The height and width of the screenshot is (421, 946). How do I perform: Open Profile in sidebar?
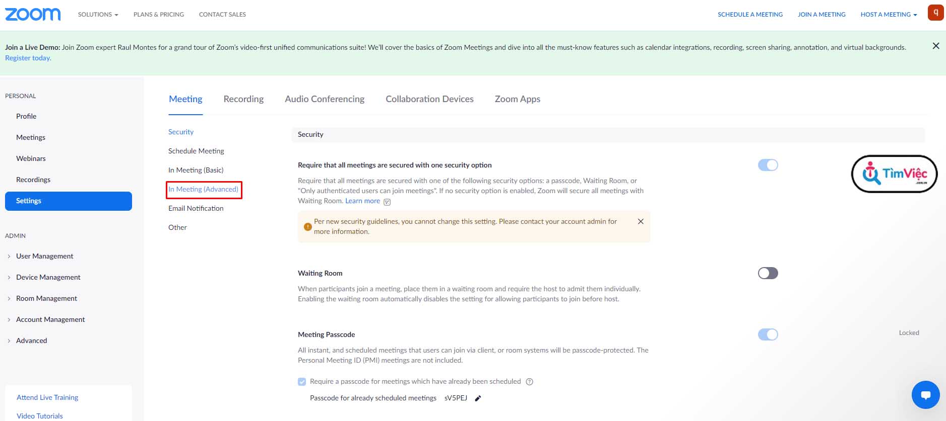click(26, 116)
